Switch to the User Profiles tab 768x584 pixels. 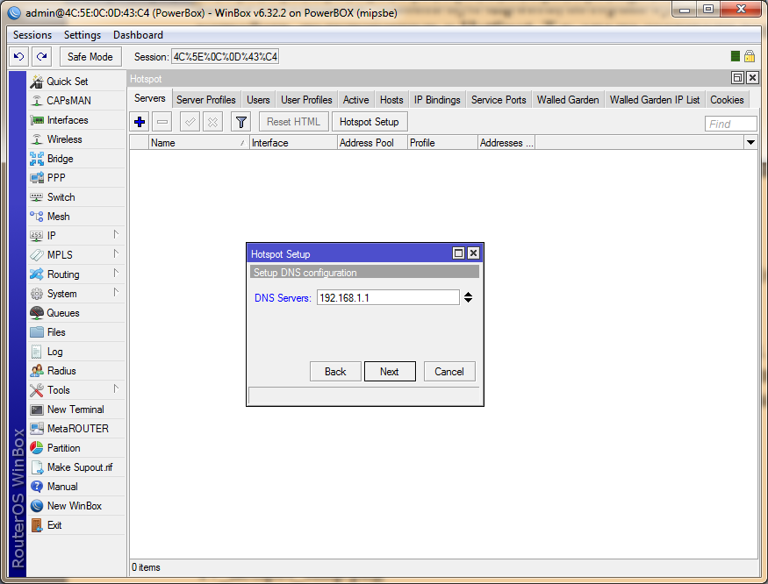click(x=306, y=100)
